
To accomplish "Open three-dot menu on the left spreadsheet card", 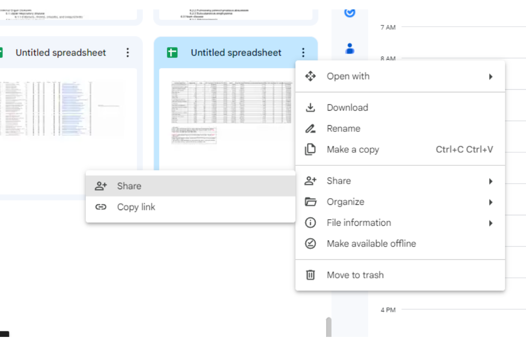I will point(128,53).
